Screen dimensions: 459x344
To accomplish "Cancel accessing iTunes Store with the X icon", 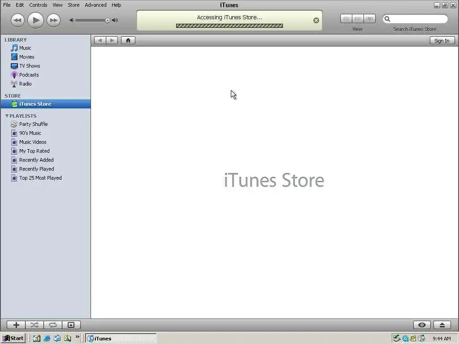I will (x=316, y=20).
